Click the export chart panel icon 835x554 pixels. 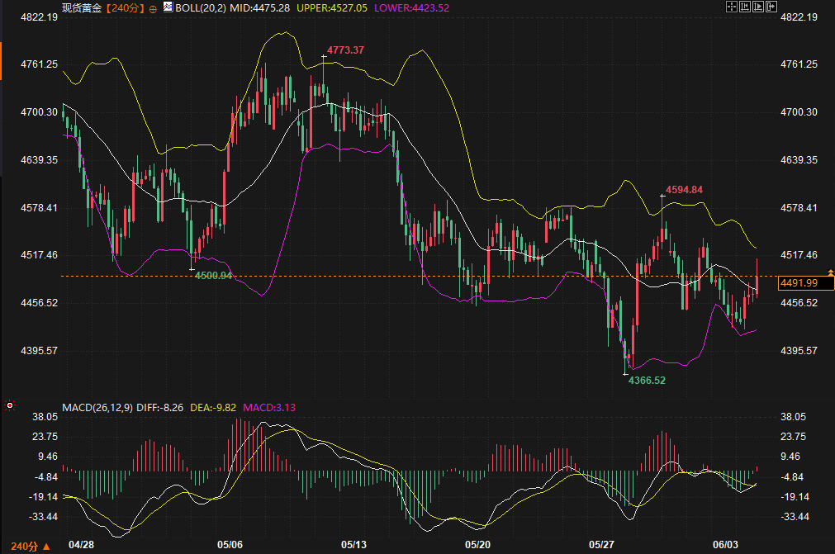pos(771,7)
